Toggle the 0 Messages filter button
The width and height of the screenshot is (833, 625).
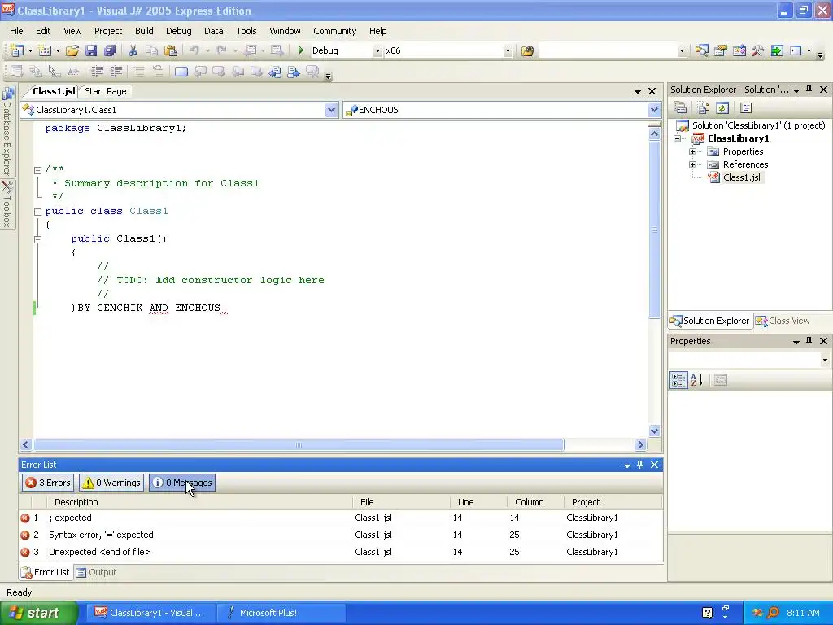pos(182,483)
